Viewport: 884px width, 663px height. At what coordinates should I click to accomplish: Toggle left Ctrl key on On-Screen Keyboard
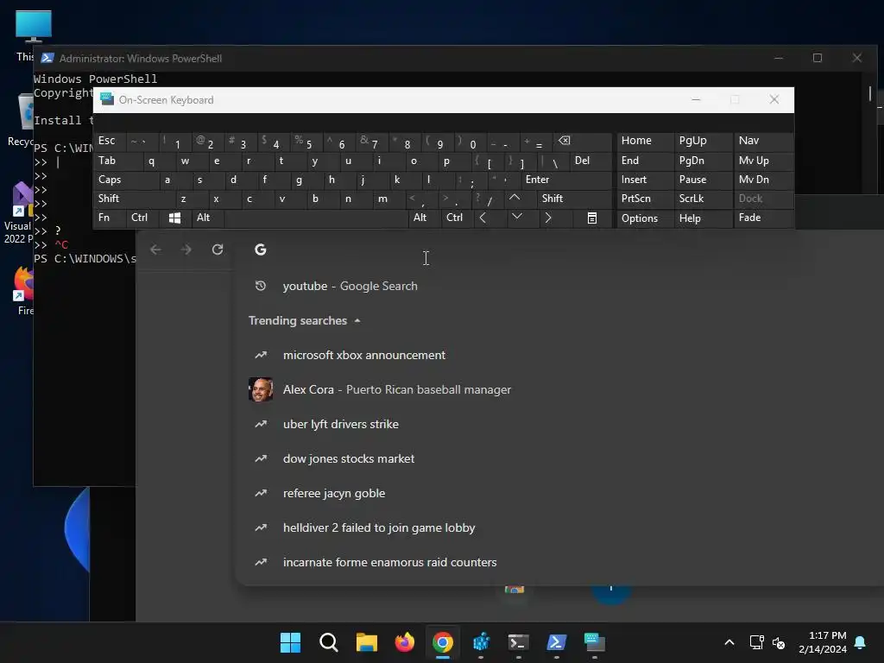click(142, 218)
